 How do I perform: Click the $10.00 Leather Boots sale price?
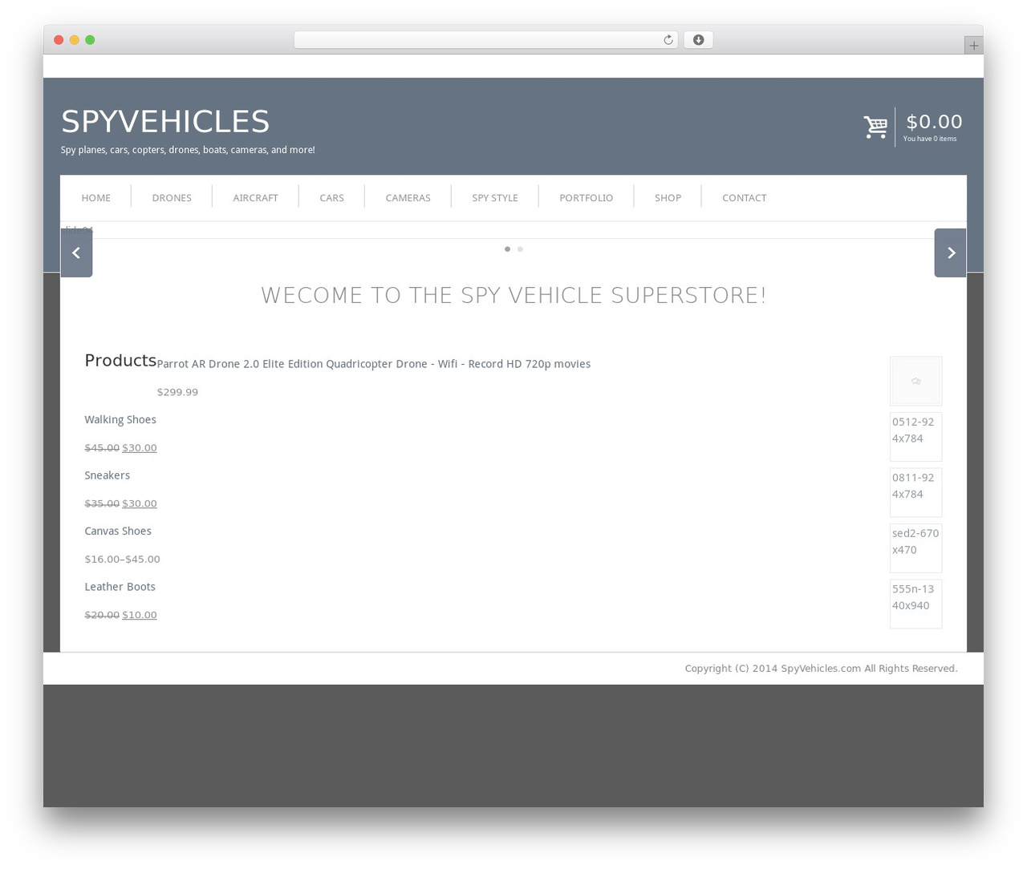coord(140,615)
